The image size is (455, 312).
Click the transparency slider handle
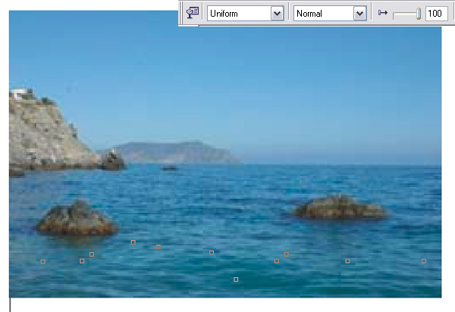(x=418, y=14)
